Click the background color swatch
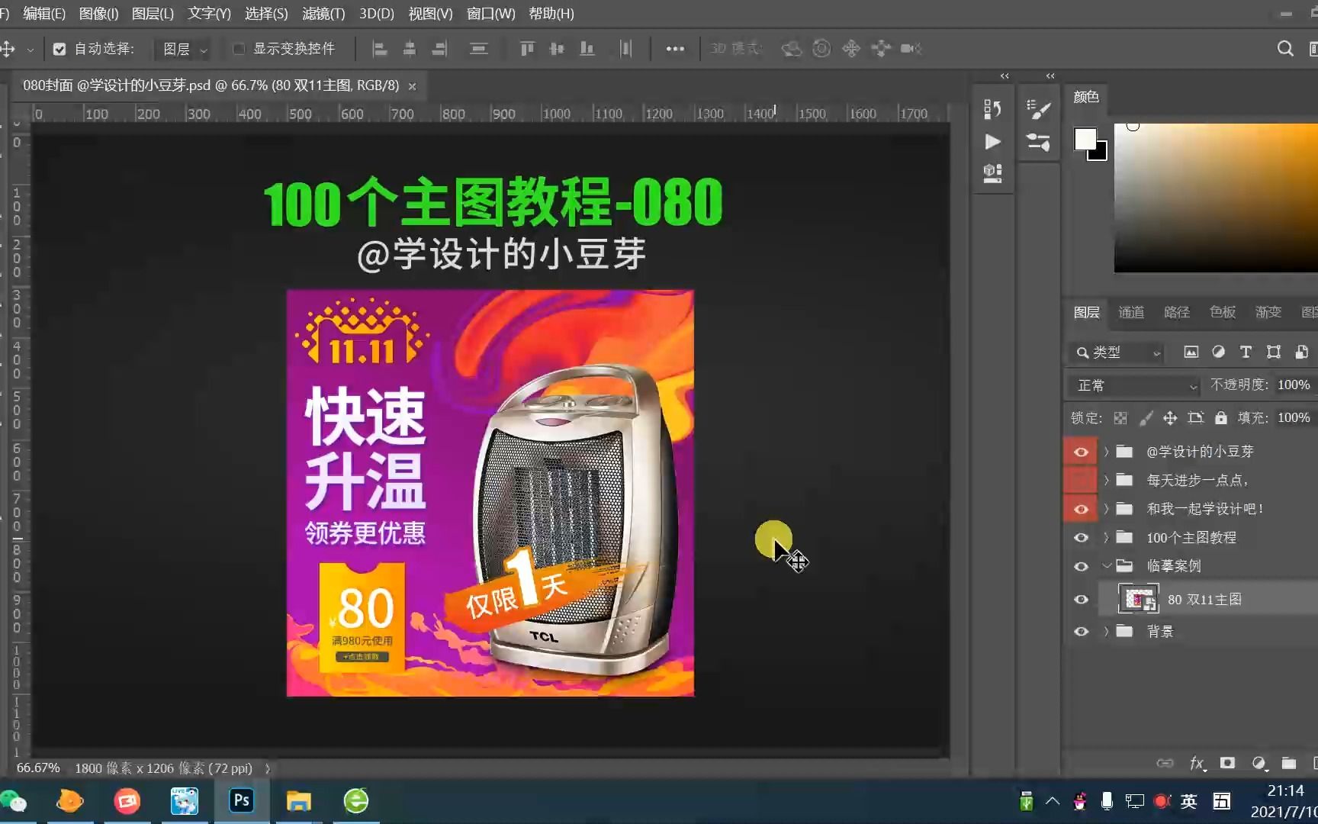The image size is (1318, 824). click(x=1101, y=154)
